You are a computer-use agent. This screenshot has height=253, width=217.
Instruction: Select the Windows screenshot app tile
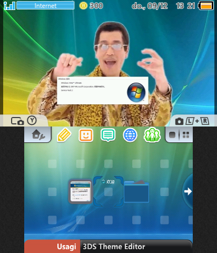pos(81,191)
